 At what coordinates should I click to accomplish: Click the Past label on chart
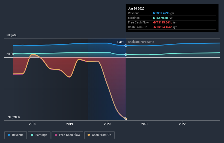(120, 42)
